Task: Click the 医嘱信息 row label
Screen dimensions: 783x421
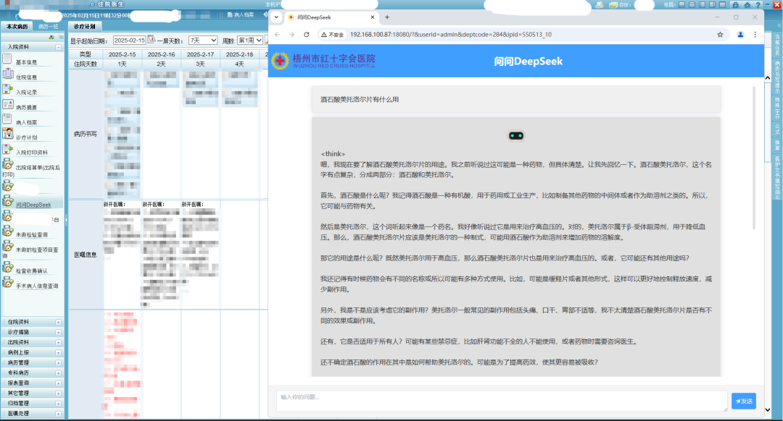Action: (x=86, y=255)
